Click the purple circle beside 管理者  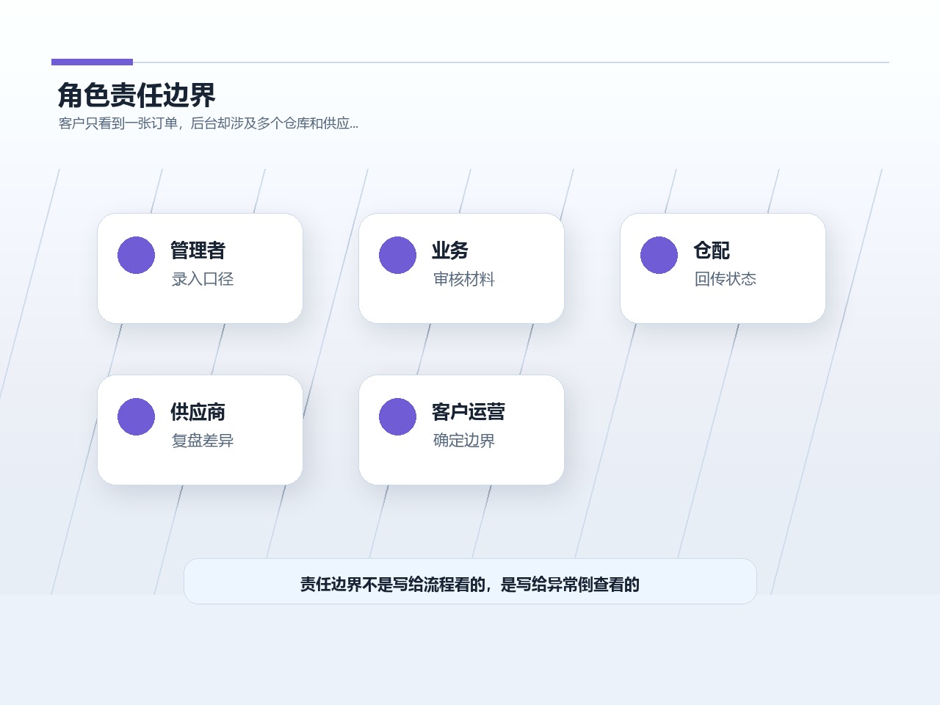136,255
